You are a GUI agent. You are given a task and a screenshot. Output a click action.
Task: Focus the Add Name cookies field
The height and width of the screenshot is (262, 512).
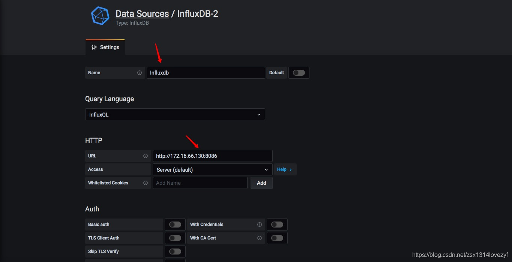coord(200,183)
